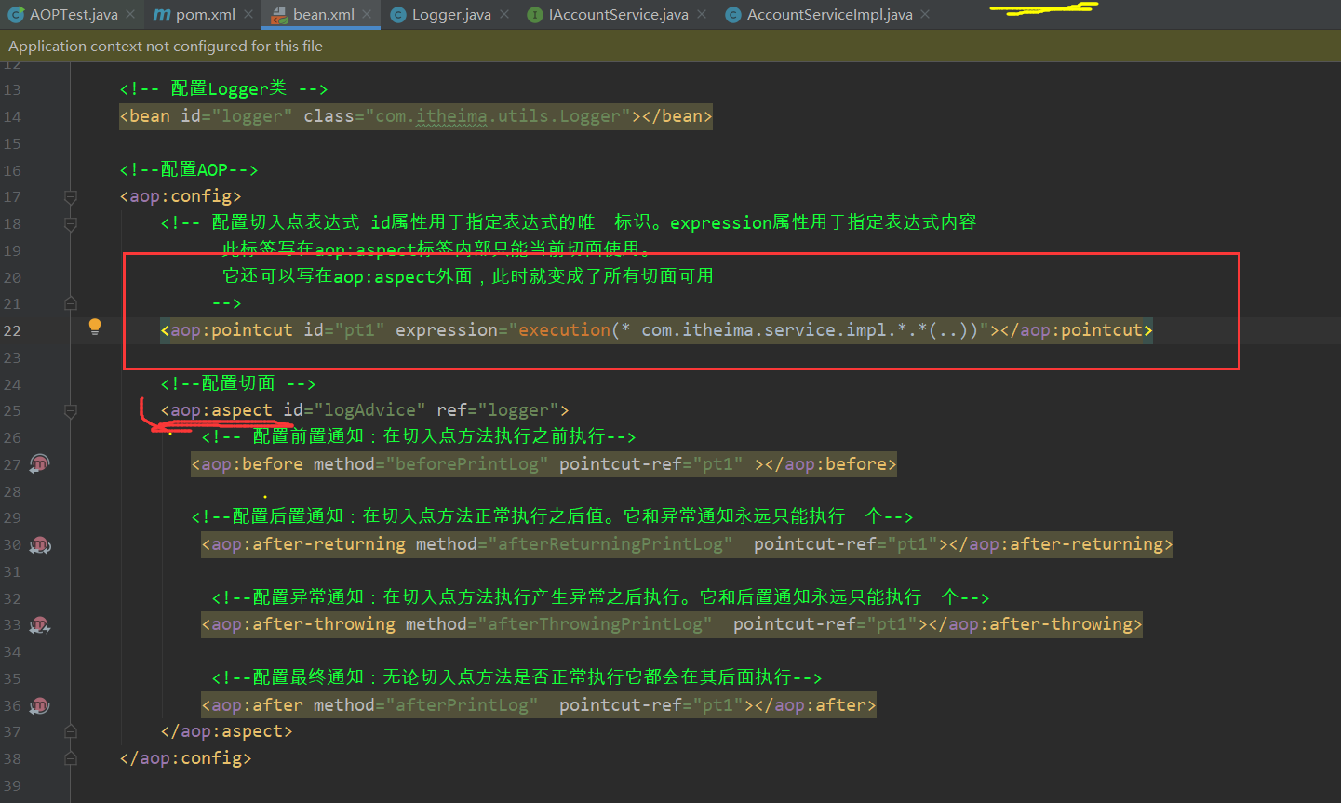Switch to the Logger.java tab

click(x=451, y=15)
